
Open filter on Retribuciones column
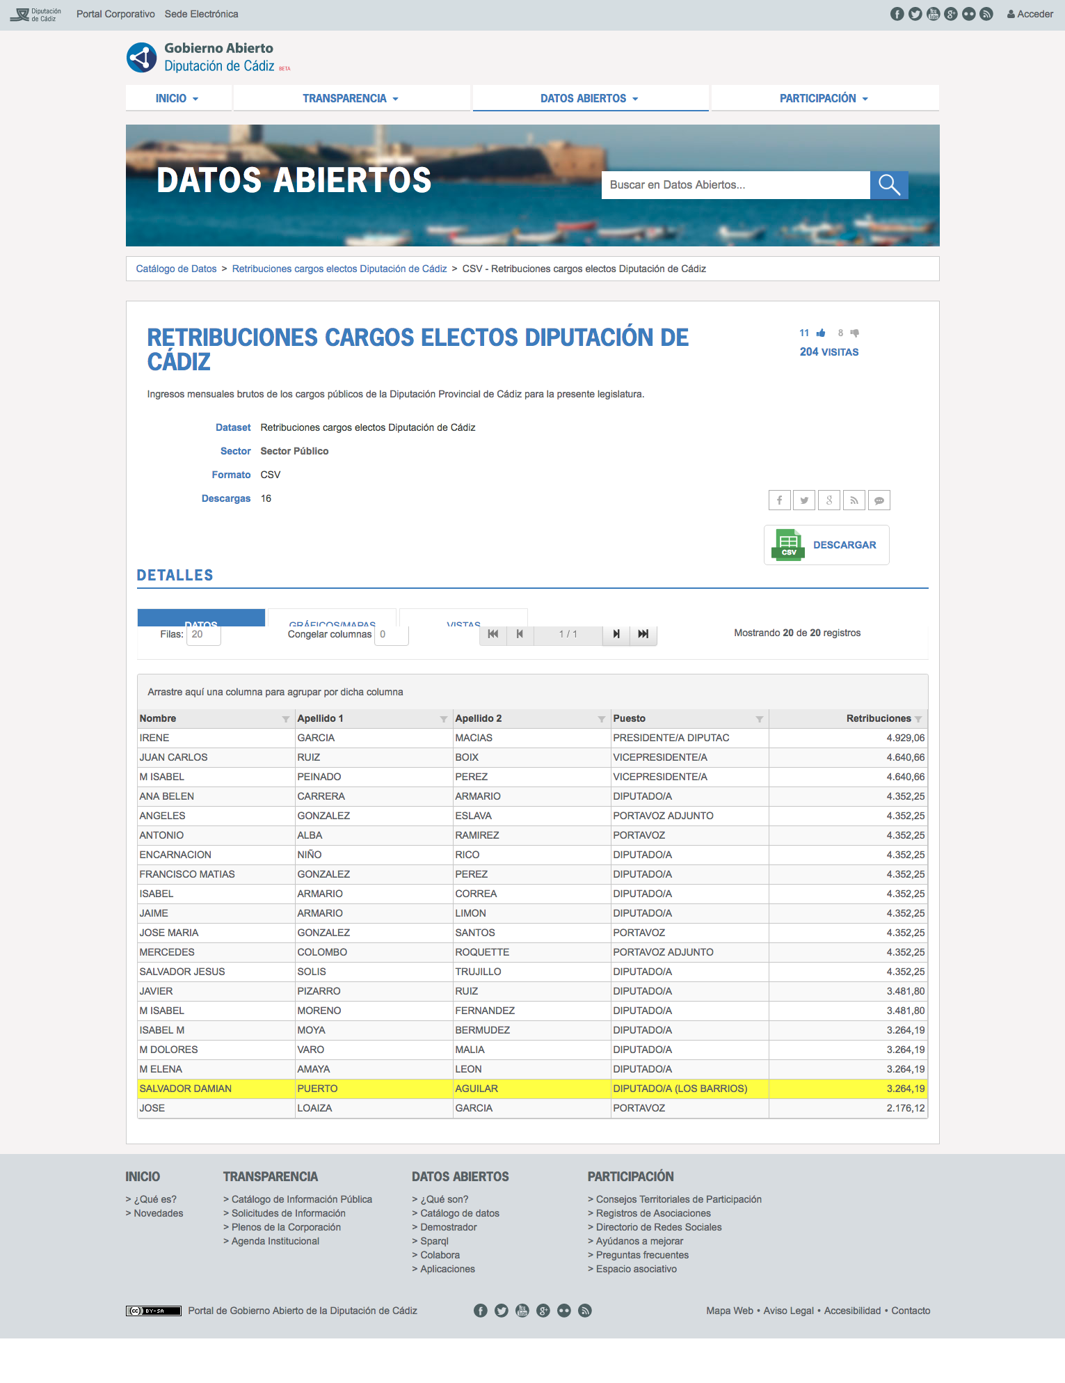click(x=918, y=719)
